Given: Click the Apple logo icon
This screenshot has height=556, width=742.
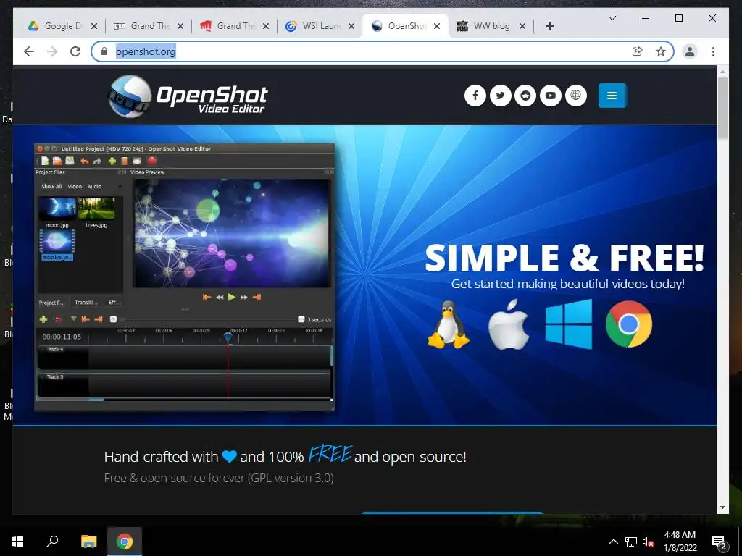Looking at the screenshot, I should pos(509,324).
